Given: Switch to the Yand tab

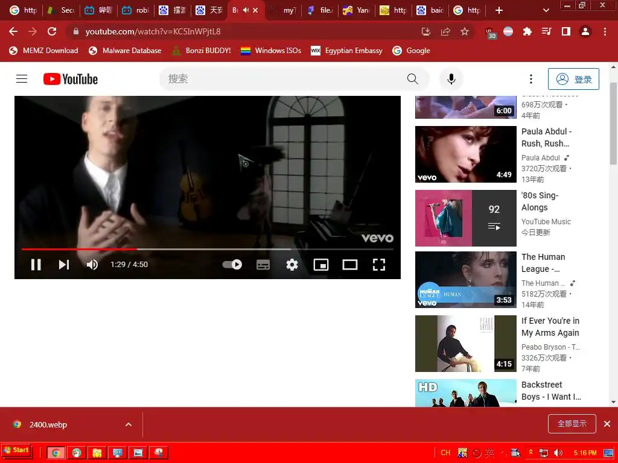Looking at the screenshot, I should pyautogui.click(x=357, y=10).
